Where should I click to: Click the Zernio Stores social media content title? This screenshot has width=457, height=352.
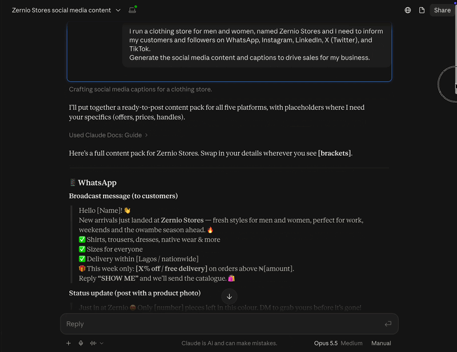61,10
